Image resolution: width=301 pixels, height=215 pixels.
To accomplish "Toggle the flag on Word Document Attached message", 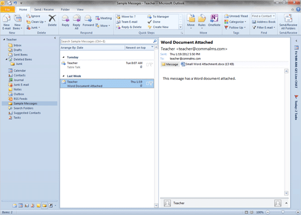I will point(151,83).
